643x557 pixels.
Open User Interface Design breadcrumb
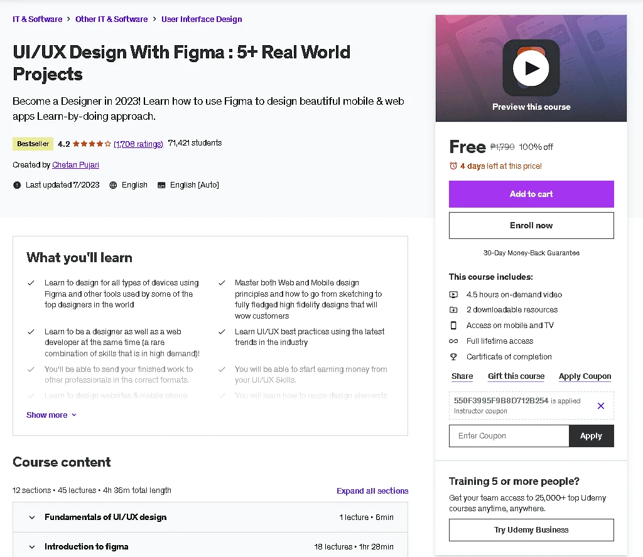point(202,19)
